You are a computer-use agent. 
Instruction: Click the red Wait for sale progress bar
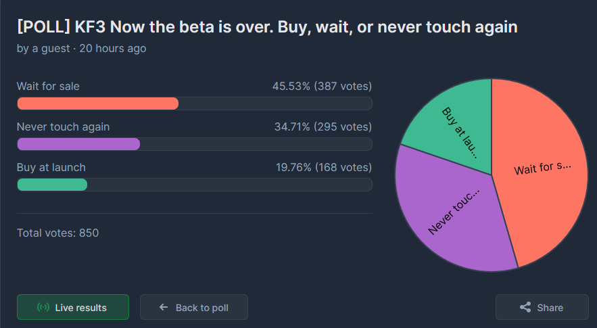(98, 103)
